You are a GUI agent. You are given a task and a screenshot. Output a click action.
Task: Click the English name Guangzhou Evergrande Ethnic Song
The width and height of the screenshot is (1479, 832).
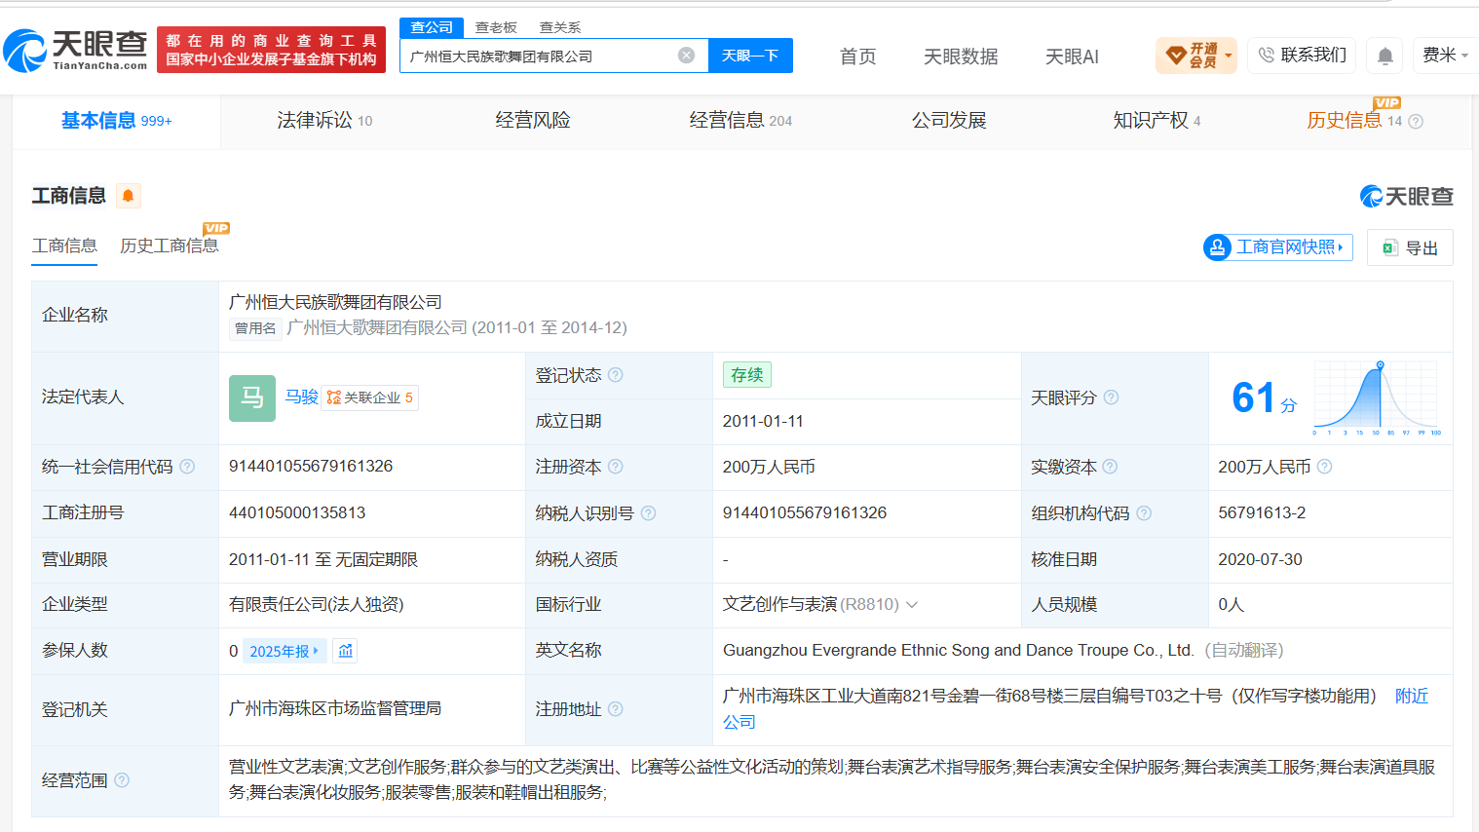[x=958, y=651]
